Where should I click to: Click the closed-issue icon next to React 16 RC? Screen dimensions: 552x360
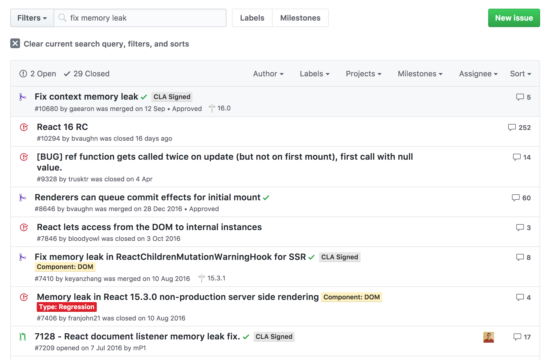pyautogui.click(x=24, y=127)
